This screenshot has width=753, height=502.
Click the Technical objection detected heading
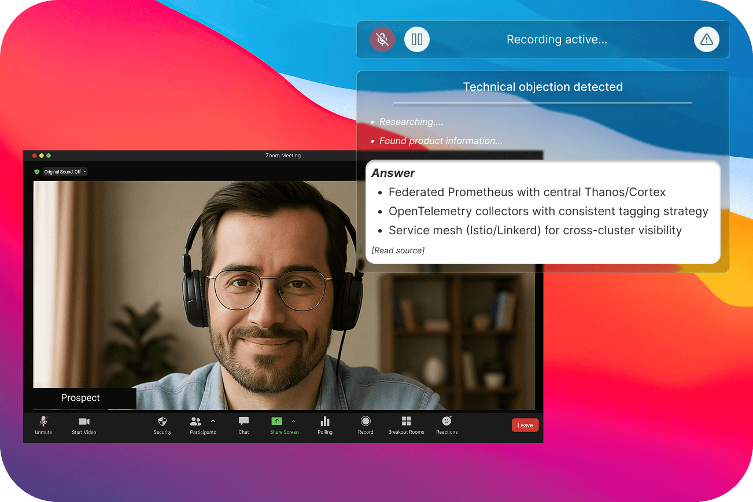pyautogui.click(x=543, y=87)
